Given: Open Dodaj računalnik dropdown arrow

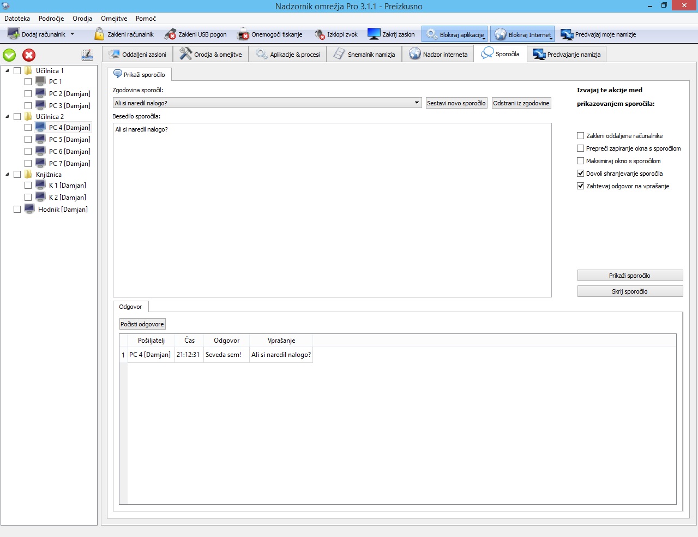Looking at the screenshot, I should click(x=72, y=34).
